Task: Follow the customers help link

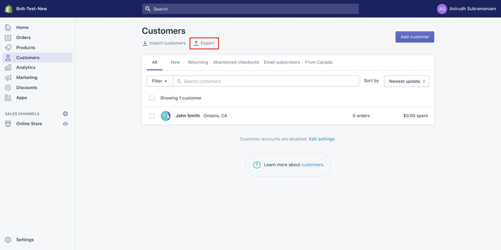Action: [312, 165]
